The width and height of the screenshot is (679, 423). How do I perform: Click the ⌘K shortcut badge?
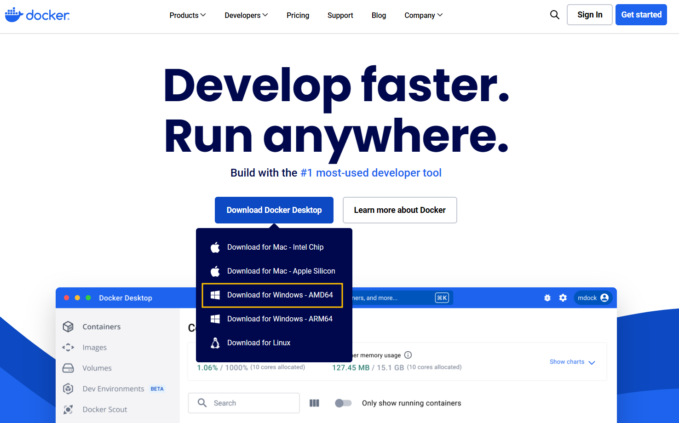(442, 298)
